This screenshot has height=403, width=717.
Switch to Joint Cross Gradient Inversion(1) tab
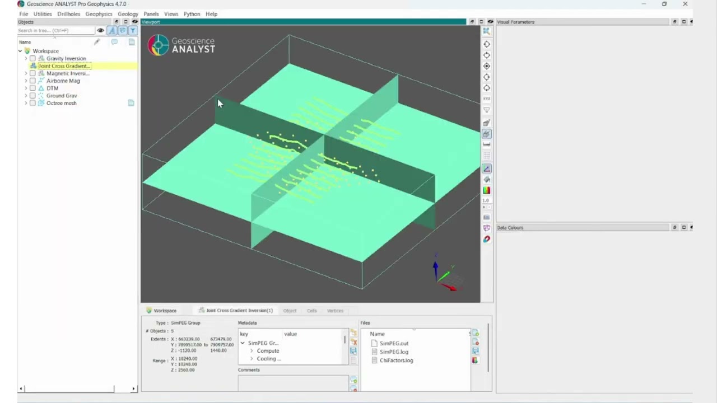pos(236,311)
